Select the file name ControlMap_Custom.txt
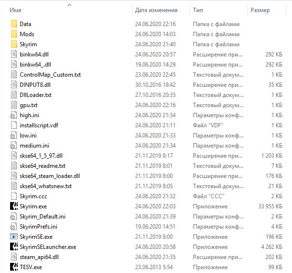Image resolution: width=292 pixels, height=273 pixels. 51,75
